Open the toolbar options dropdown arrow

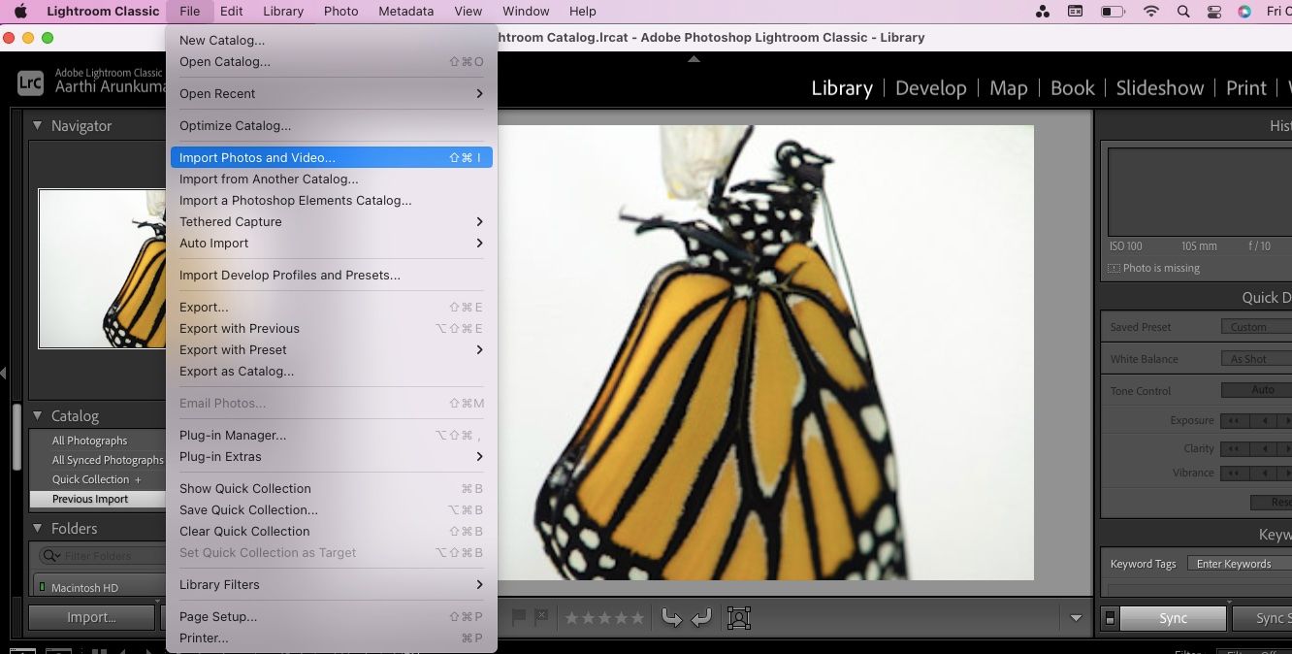1077,617
